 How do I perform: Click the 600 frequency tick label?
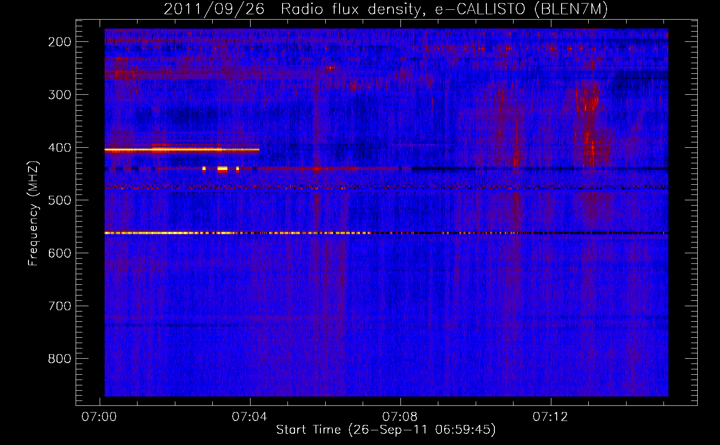[x=60, y=253]
